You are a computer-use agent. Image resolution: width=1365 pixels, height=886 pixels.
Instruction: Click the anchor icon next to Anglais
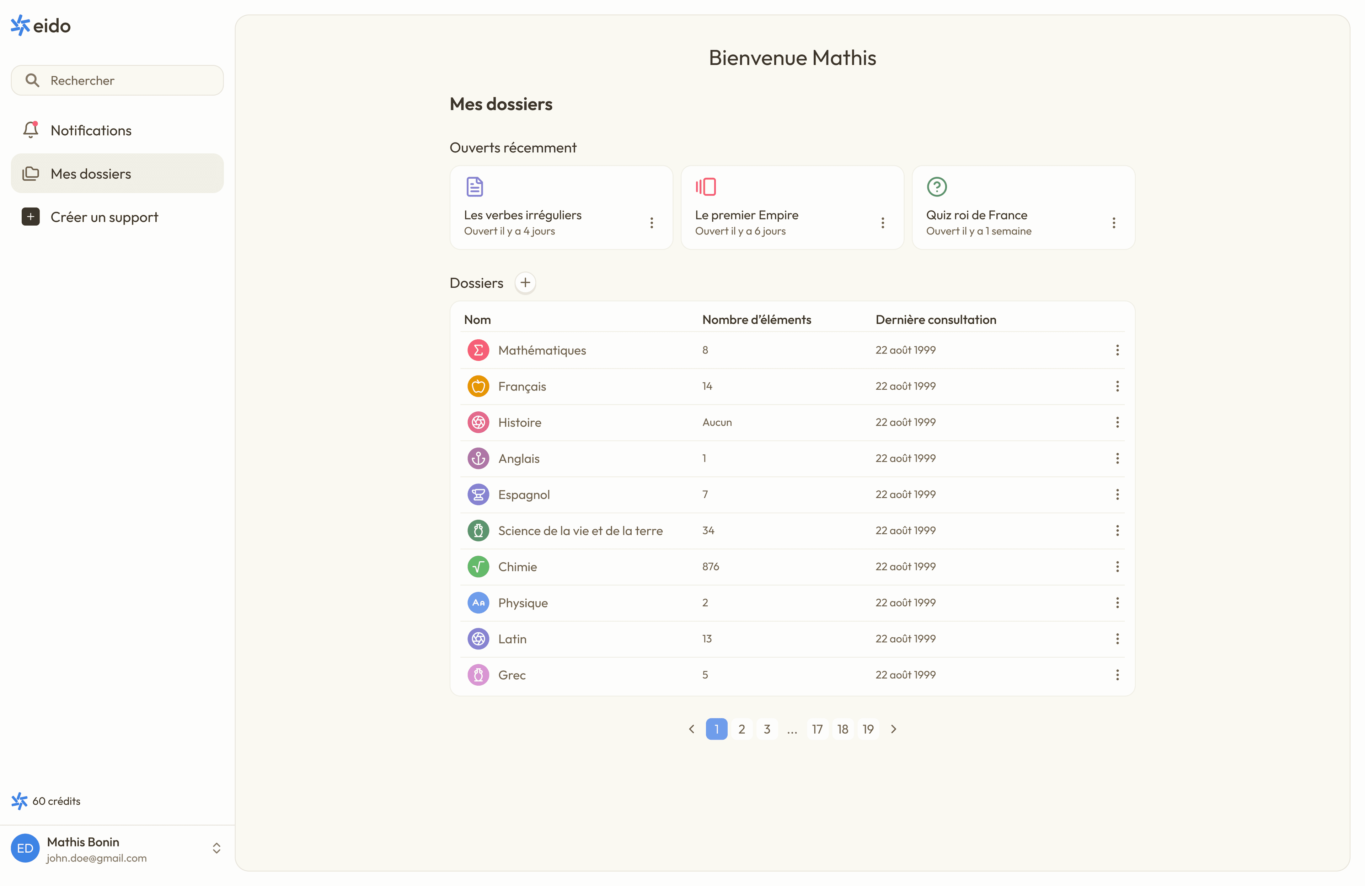click(478, 458)
